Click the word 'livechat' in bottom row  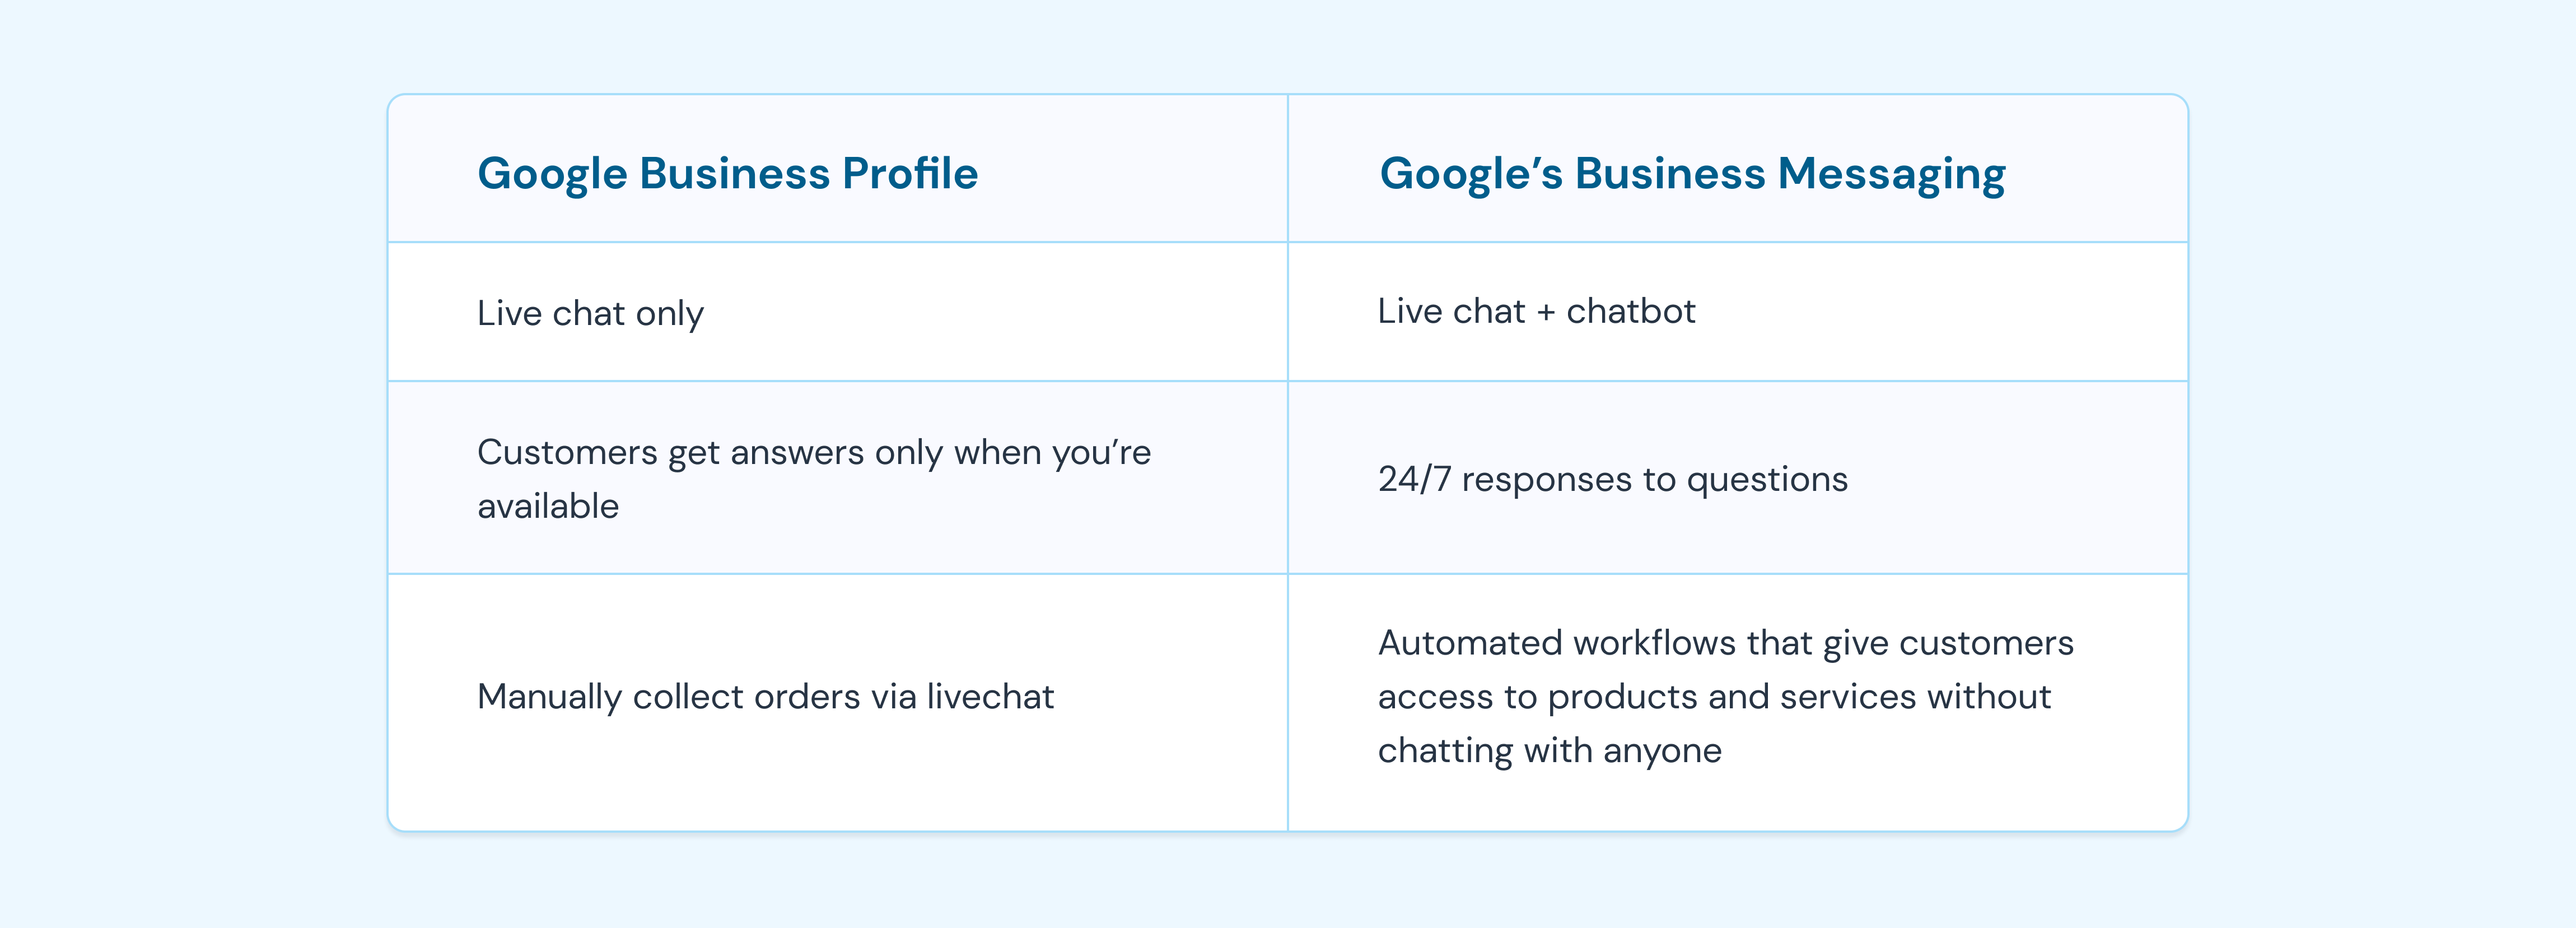click(x=990, y=697)
